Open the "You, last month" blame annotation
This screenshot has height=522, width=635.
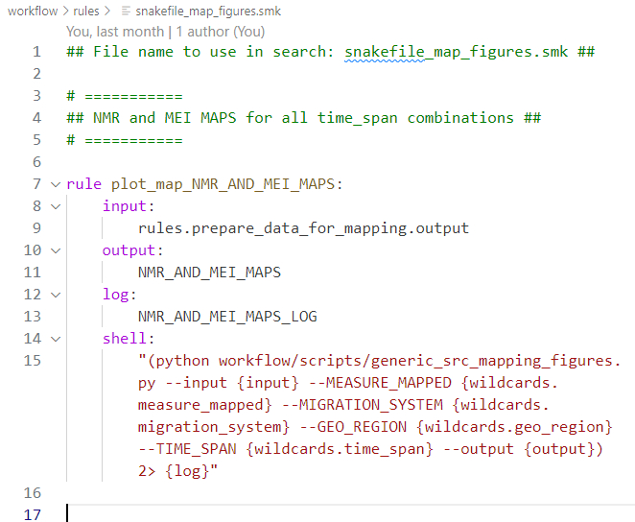coord(108,32)
